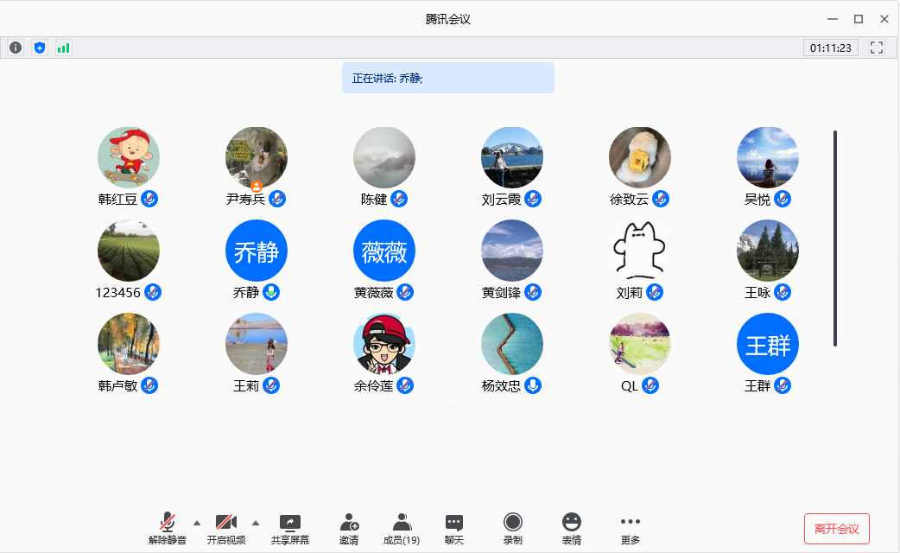Image resolution: width=900 pixels, height=553 pixels.
Task: Click the 离开会议 leave meeting button
Action: pyautogui.click(x=836, y=529)
